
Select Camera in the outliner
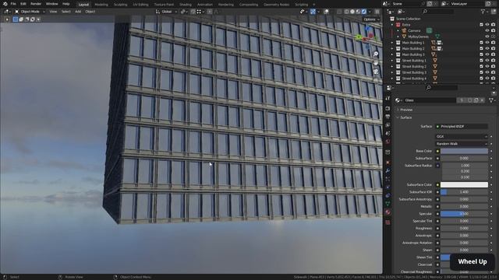pos(414,30)
